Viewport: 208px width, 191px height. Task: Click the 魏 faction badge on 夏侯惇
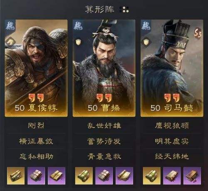pyautogui.click(x=10, y=25)
